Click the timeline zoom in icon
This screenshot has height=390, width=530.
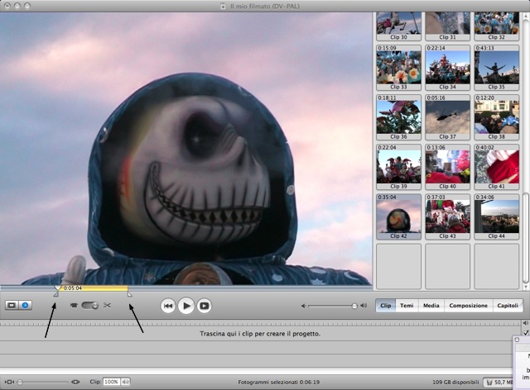(x=75, y=382)
